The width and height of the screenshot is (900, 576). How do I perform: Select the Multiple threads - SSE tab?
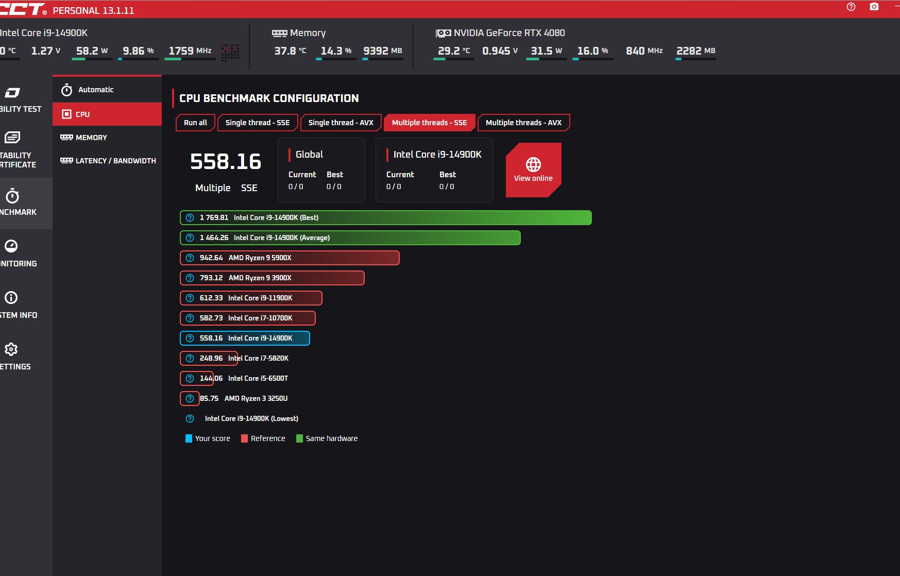[x=429, y=123]
